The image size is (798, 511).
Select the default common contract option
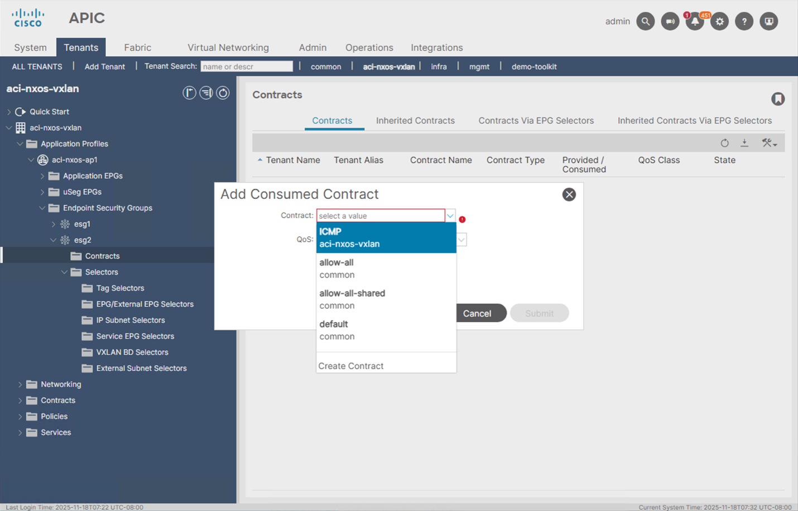[x=386, y=330]
